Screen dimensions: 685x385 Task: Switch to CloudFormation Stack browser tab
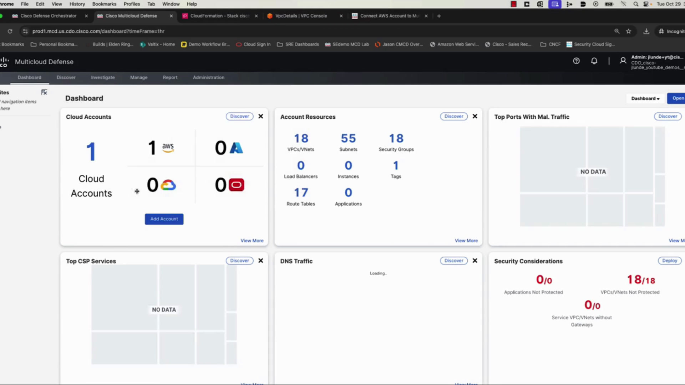(x=219, y=16)
